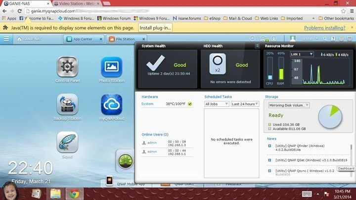Click the browser address bar
356x200 pixels.
tap(182, 11)
